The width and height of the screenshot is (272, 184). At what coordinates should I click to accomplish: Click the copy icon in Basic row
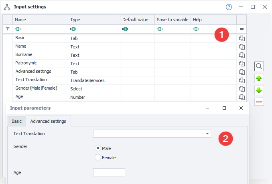pos(242,38)
